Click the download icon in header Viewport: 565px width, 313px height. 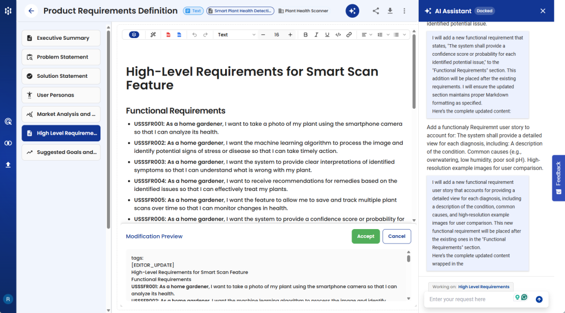(390, 10)
